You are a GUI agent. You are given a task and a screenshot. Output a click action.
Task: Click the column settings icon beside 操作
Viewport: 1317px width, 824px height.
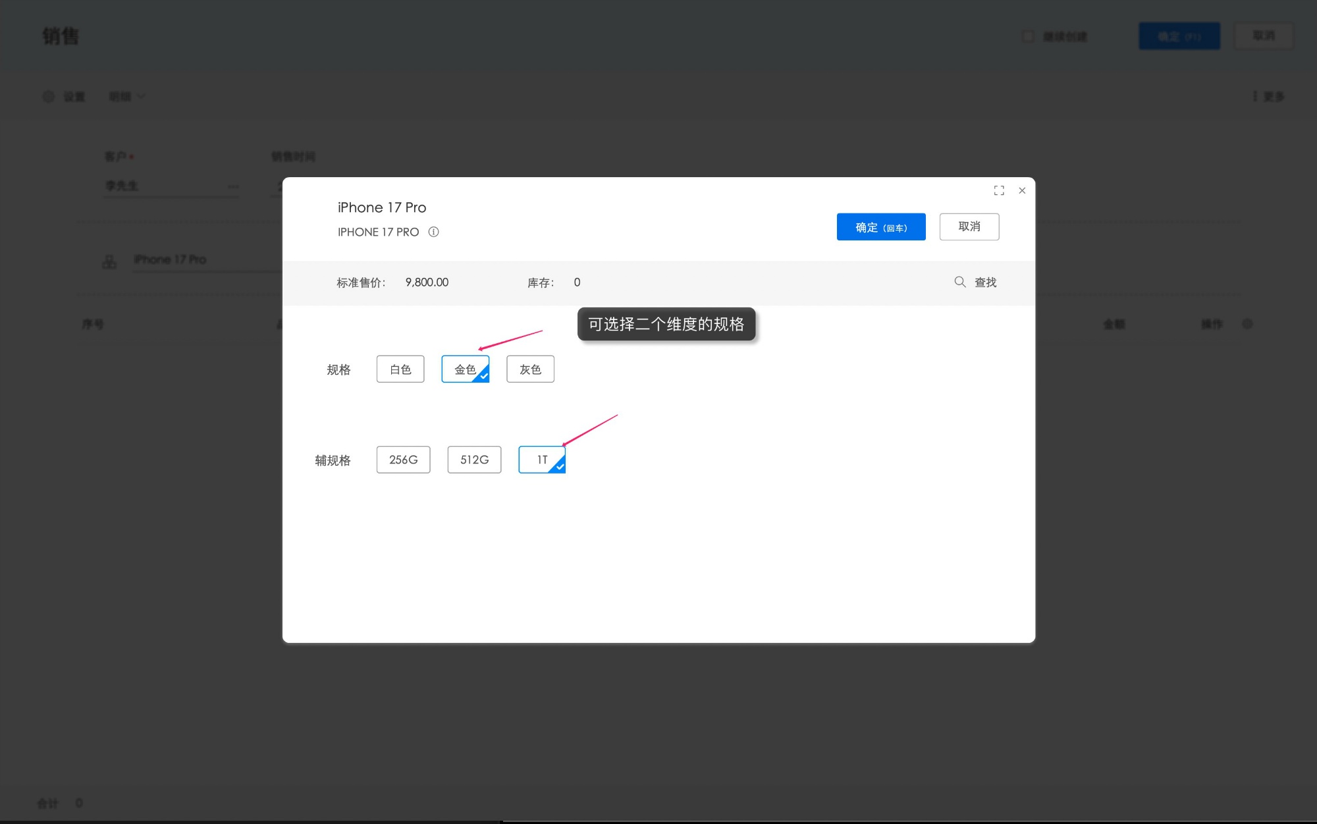(1247, 324)
